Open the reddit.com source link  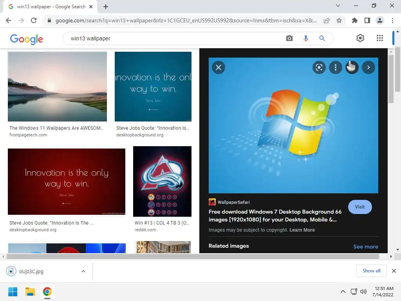coord(145,230)
